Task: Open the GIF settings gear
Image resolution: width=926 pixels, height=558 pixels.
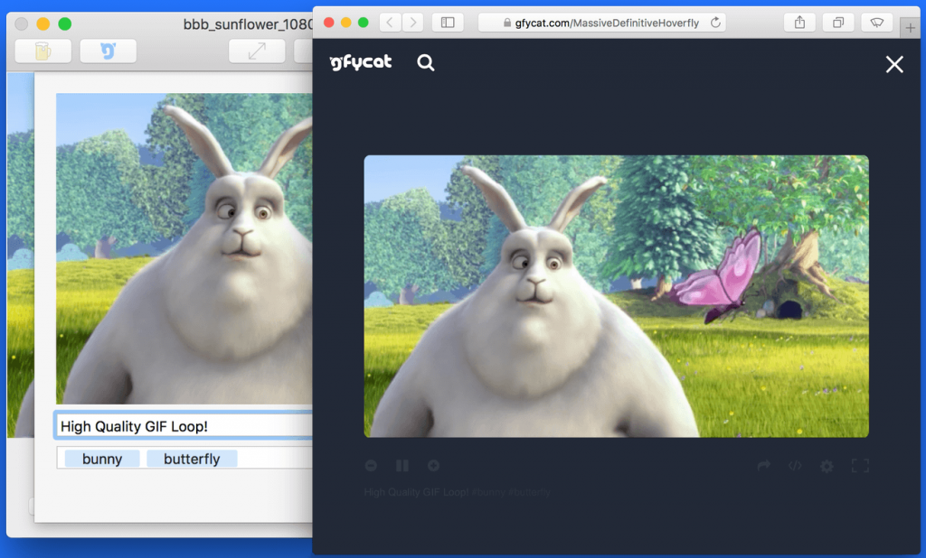Action: pos(827,467)
